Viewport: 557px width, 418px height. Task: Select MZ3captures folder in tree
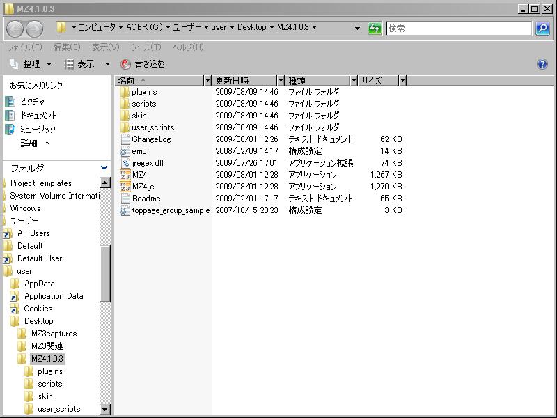coord(54,334)
